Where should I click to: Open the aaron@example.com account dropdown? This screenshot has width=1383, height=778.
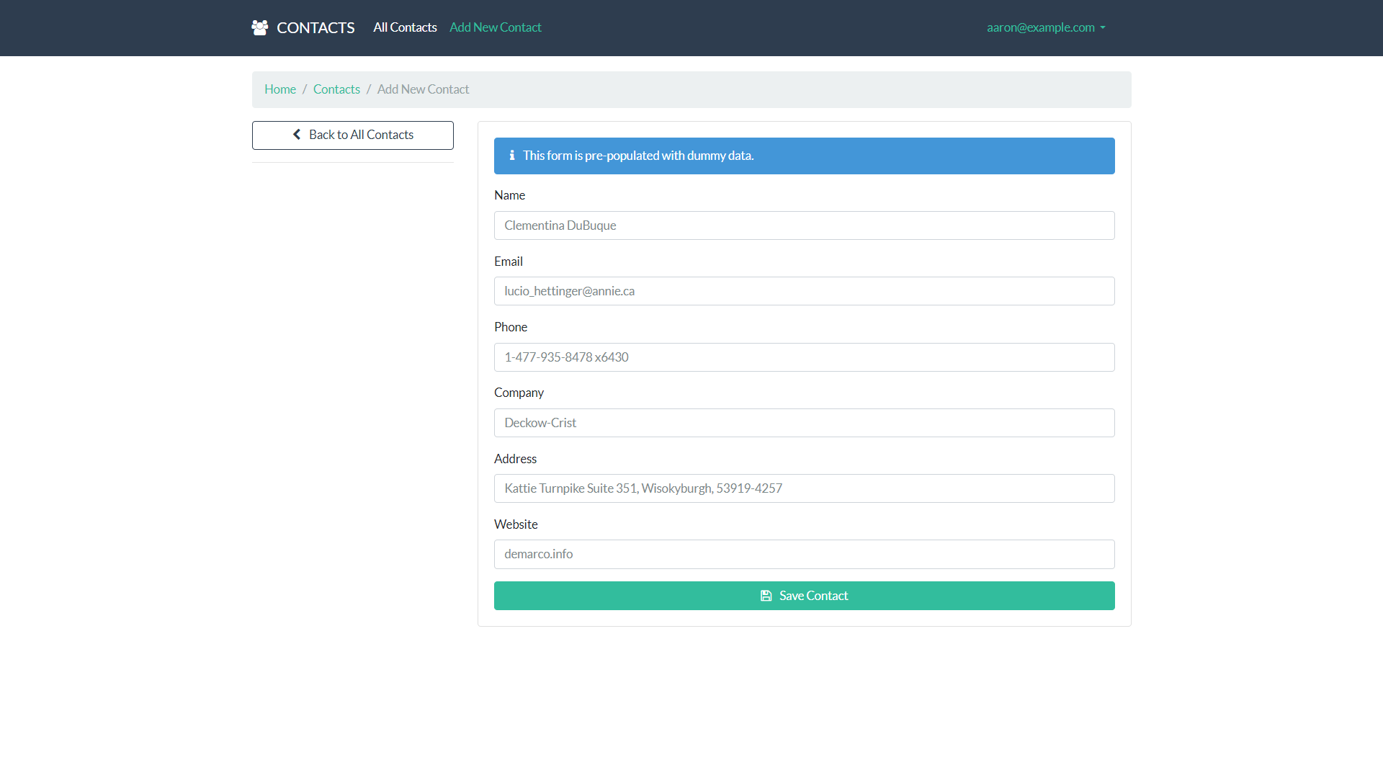tap(1040, 27)
